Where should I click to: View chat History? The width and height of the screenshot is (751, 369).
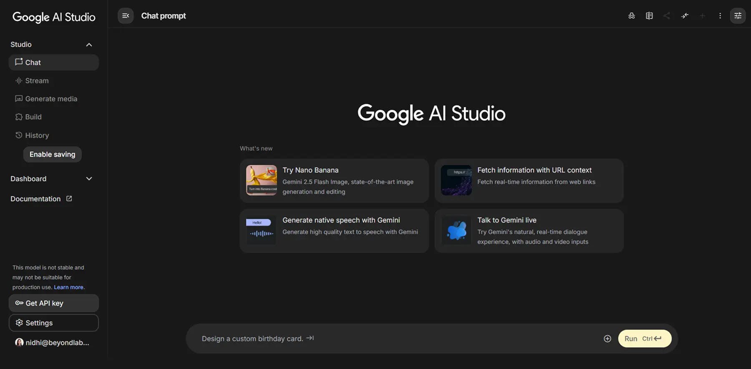37,135
